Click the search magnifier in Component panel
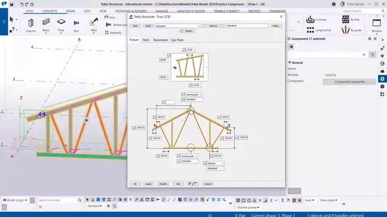Screen dimensions: 387x217 click(x=364, y=55)
